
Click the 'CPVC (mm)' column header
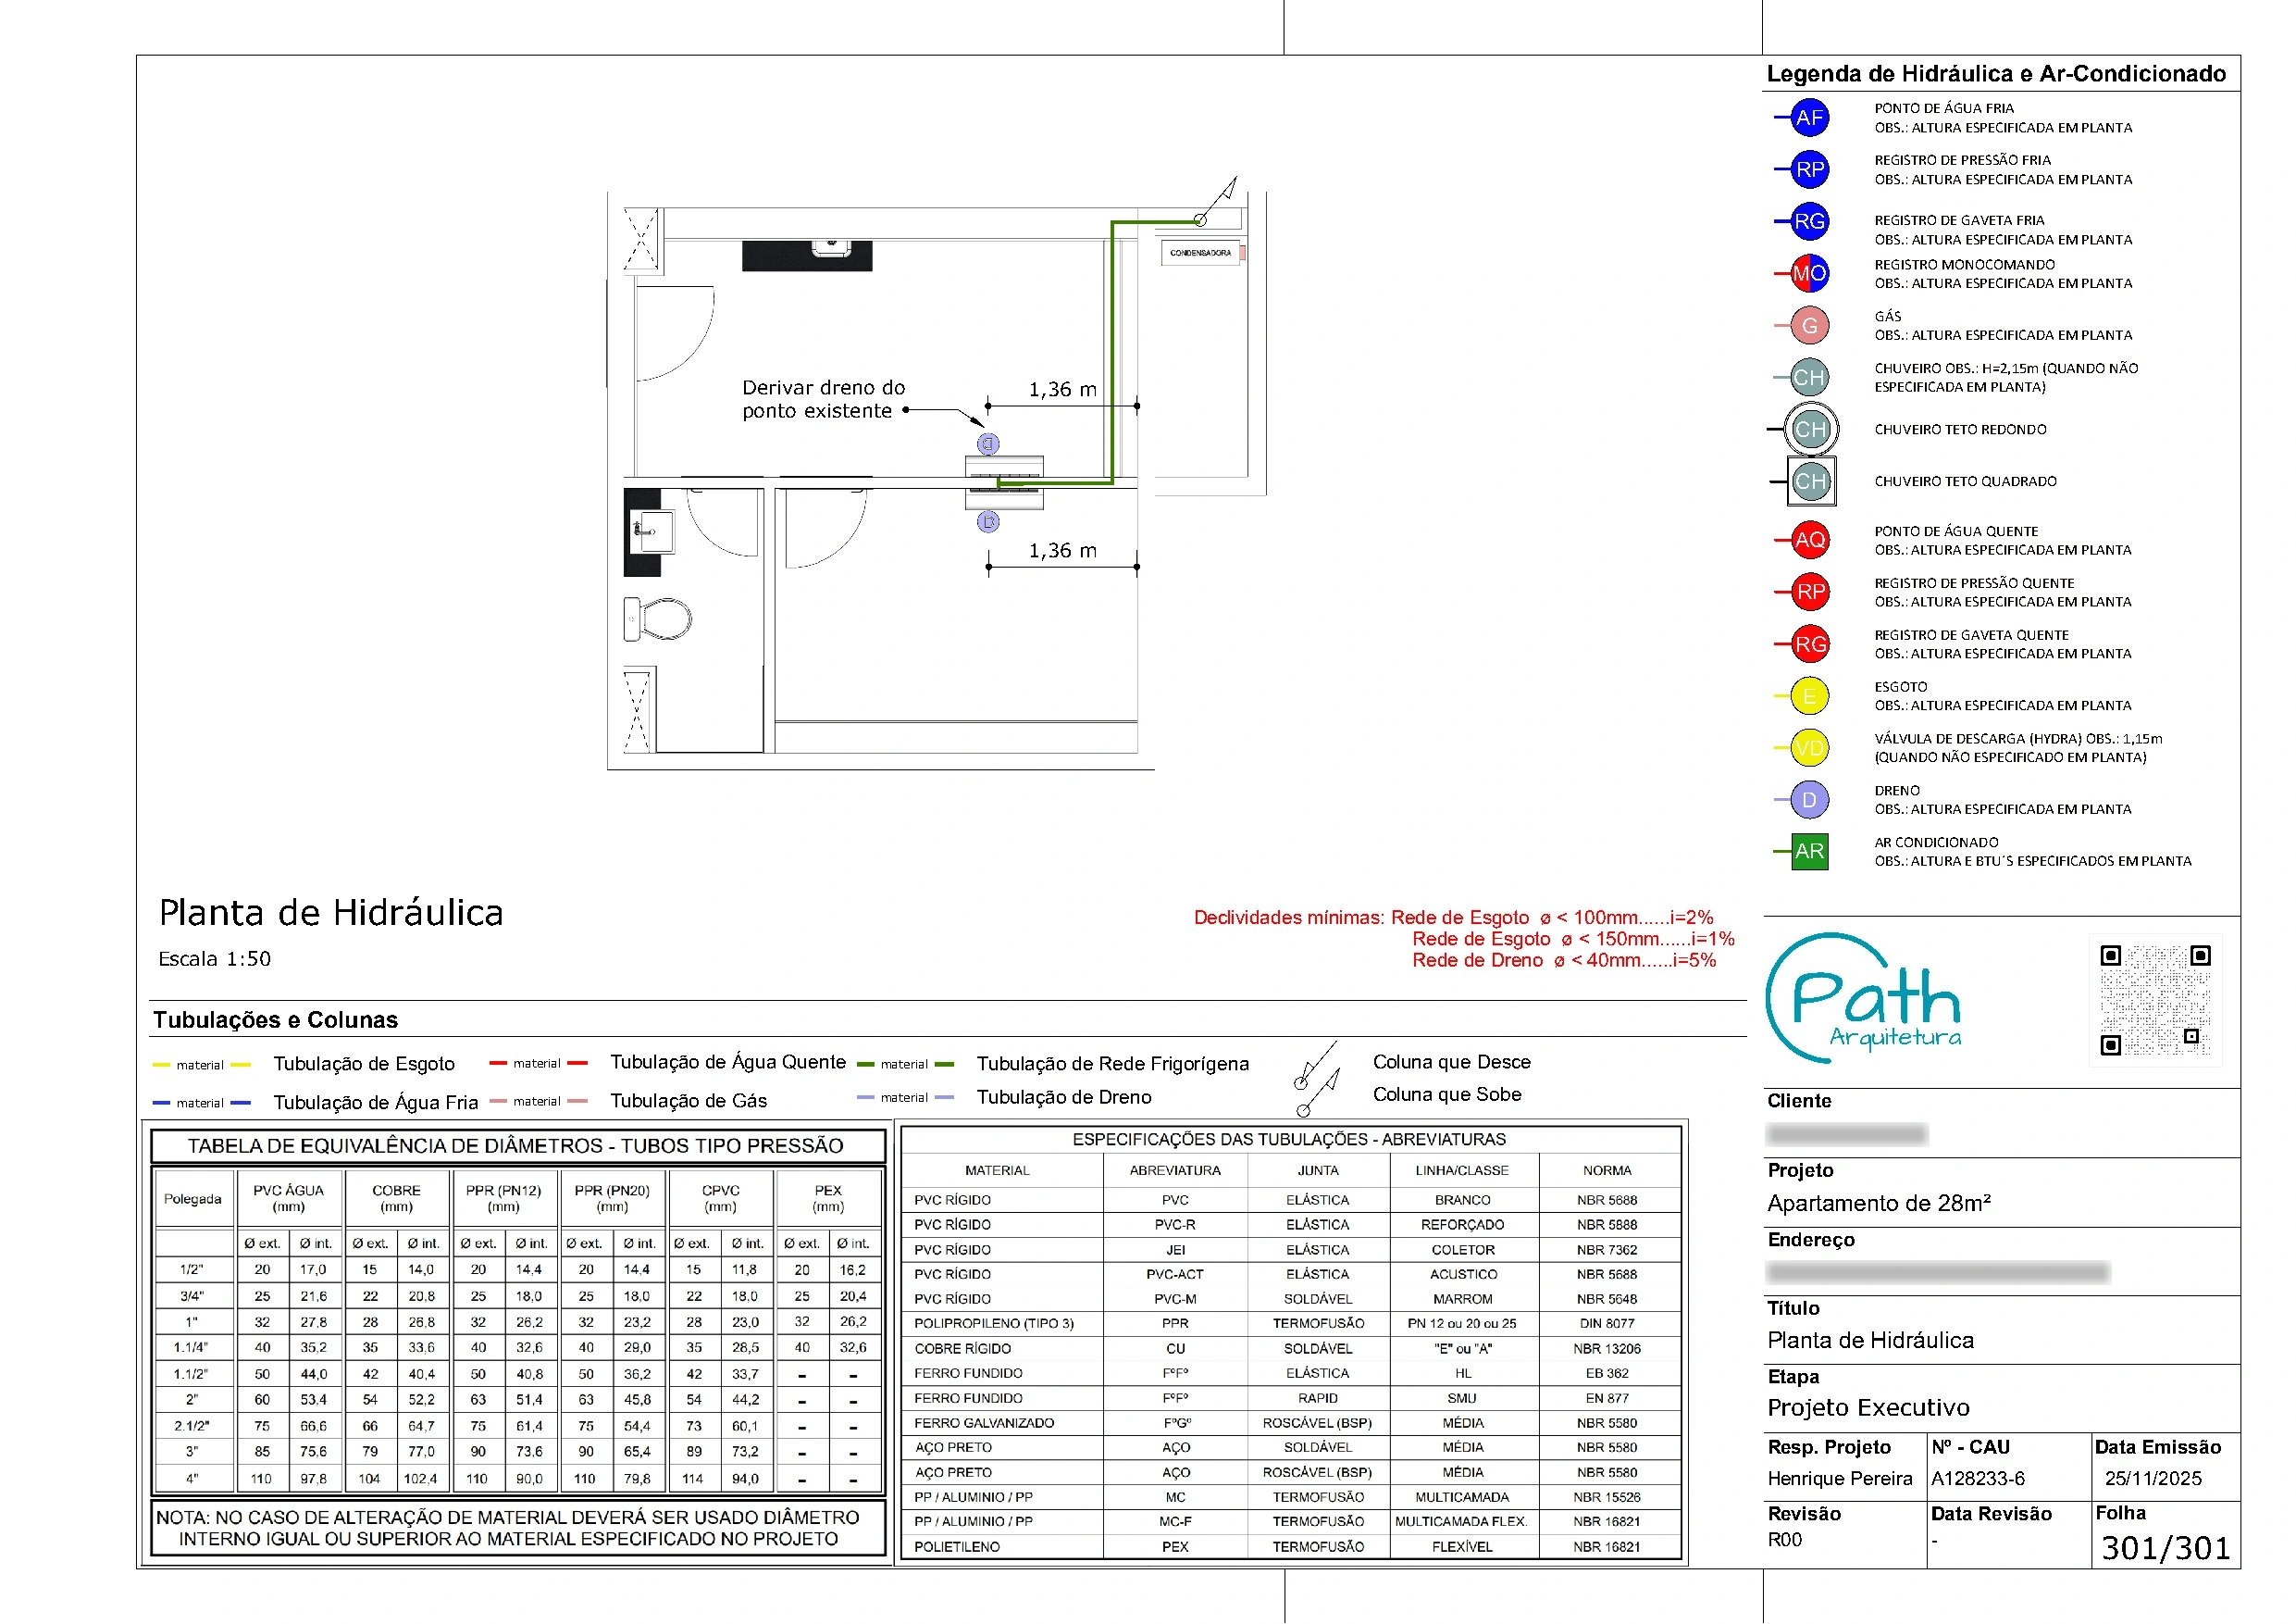click(x=721, y=1199)
